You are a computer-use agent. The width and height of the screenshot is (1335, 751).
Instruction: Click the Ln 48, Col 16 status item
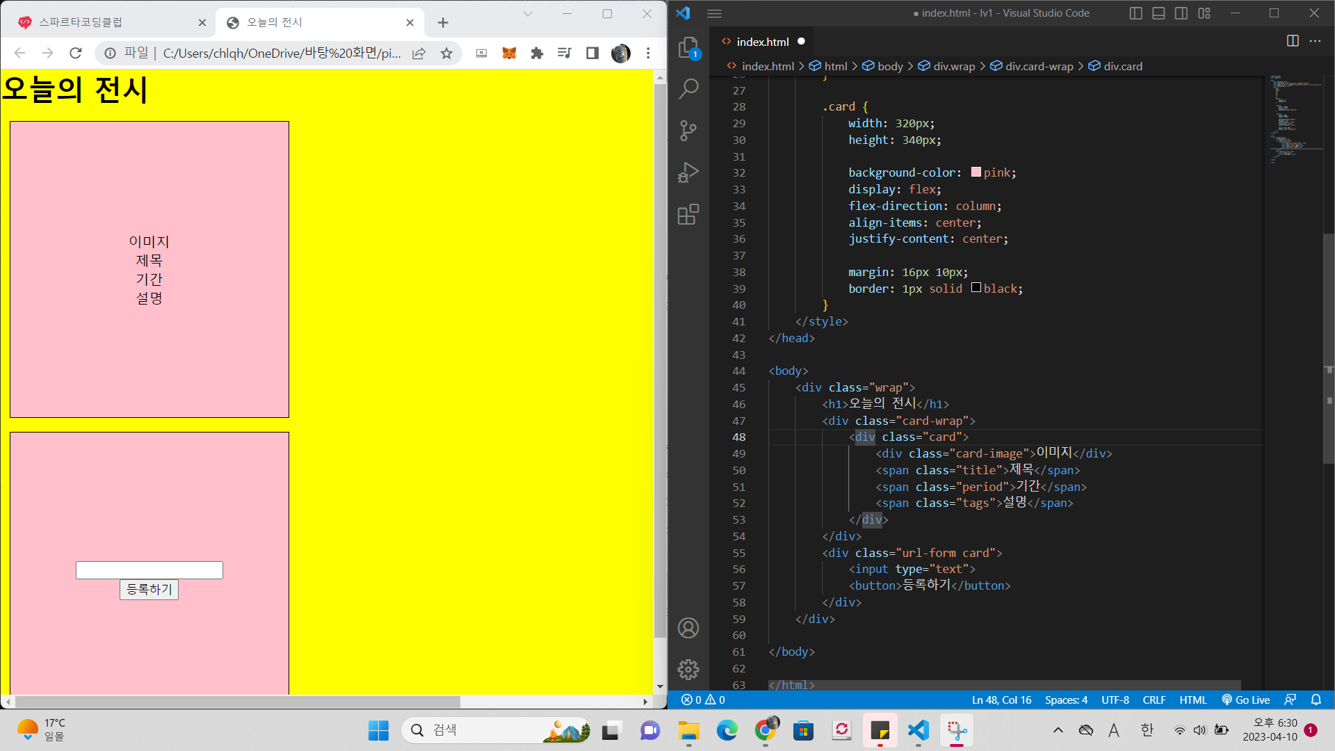pyautogui.click(x=1001, y=700)
